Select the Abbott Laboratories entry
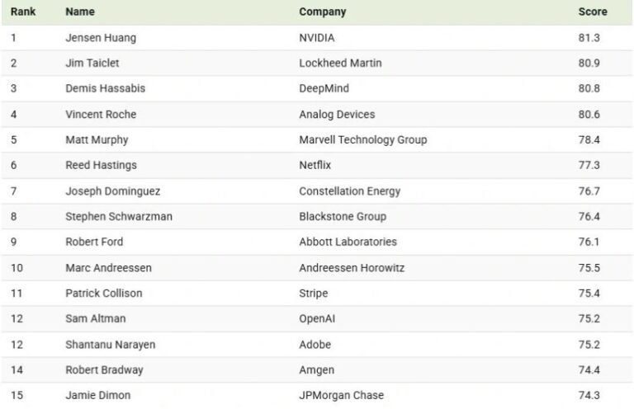This screenshot has width=634, height=409. pos(348,242)
